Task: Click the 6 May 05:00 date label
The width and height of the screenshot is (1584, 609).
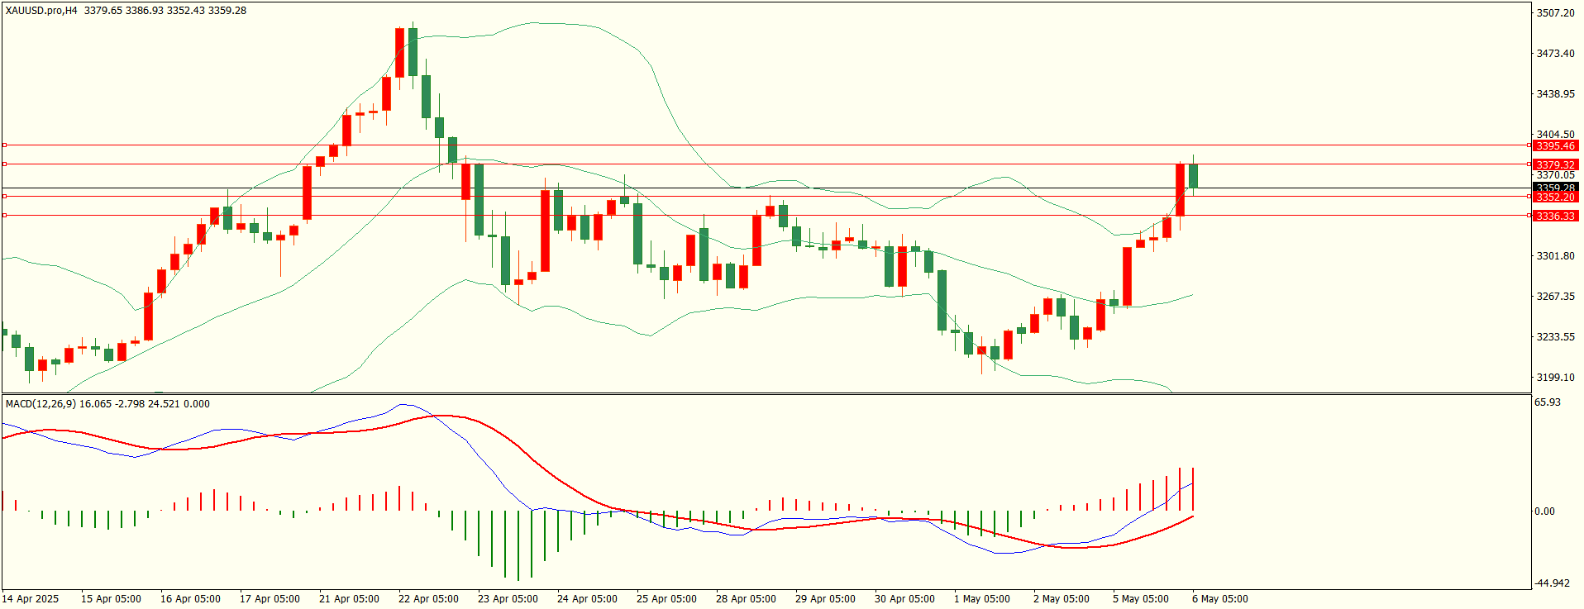Action: pyautogui.click(x=1220, y=599)
